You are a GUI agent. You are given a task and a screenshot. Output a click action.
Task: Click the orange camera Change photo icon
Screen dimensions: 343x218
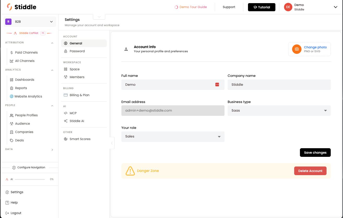(297, 49)
